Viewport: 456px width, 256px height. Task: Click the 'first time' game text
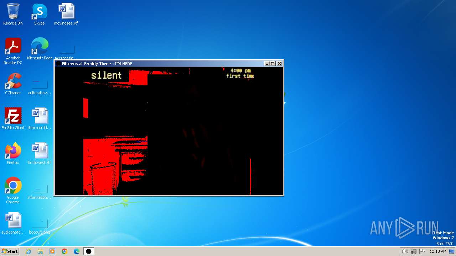[240, 76]
